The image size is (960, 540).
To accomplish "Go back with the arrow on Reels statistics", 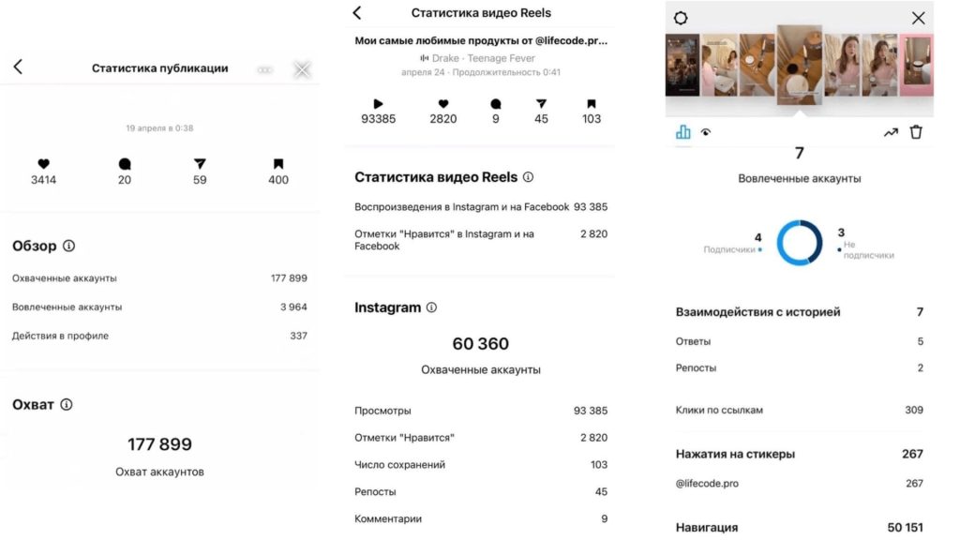I will 357,13.
